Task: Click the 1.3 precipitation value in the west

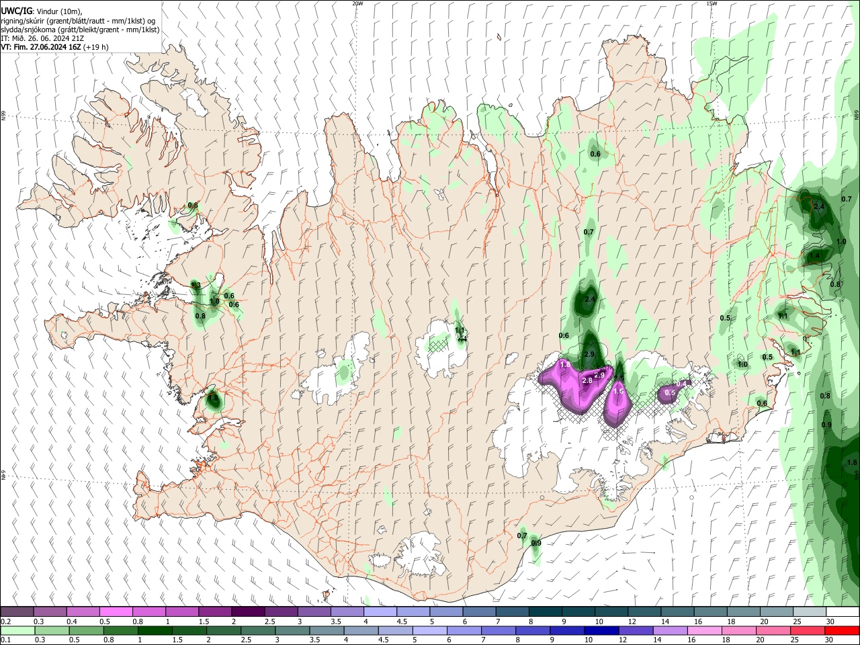Action: click(x=196, y=286)
